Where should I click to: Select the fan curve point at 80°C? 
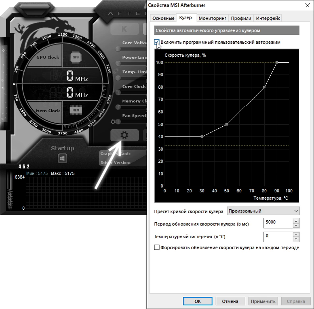(264, 87)
